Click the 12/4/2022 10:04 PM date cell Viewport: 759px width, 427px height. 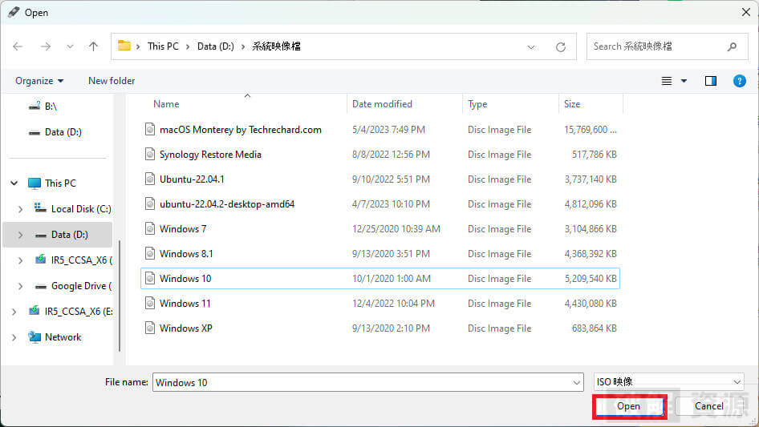393,303
